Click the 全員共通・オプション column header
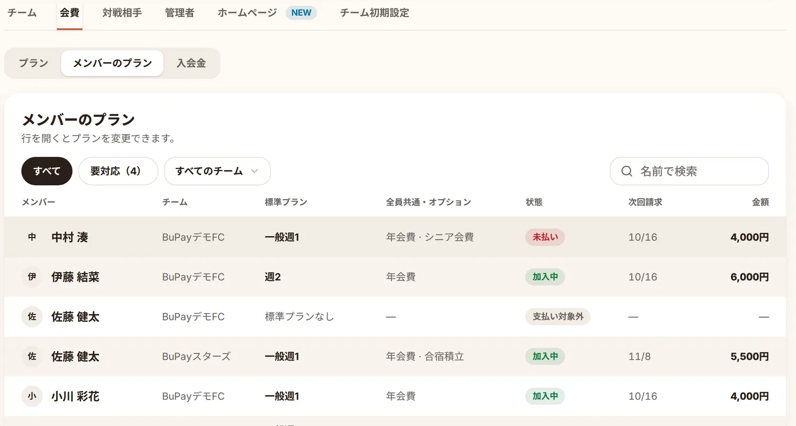796x426 pixels. coord(429,202)
